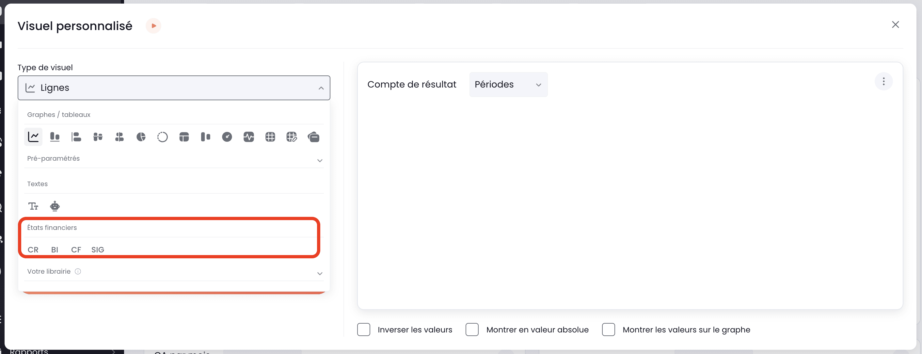Click the Type de visuel label
This screenshot has width=922, height=354.
(45, 68)
